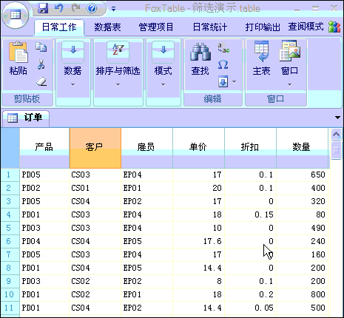Click the 单价 column header
Viewport: 344px width, 318px height.
click(x=198, y=148)
